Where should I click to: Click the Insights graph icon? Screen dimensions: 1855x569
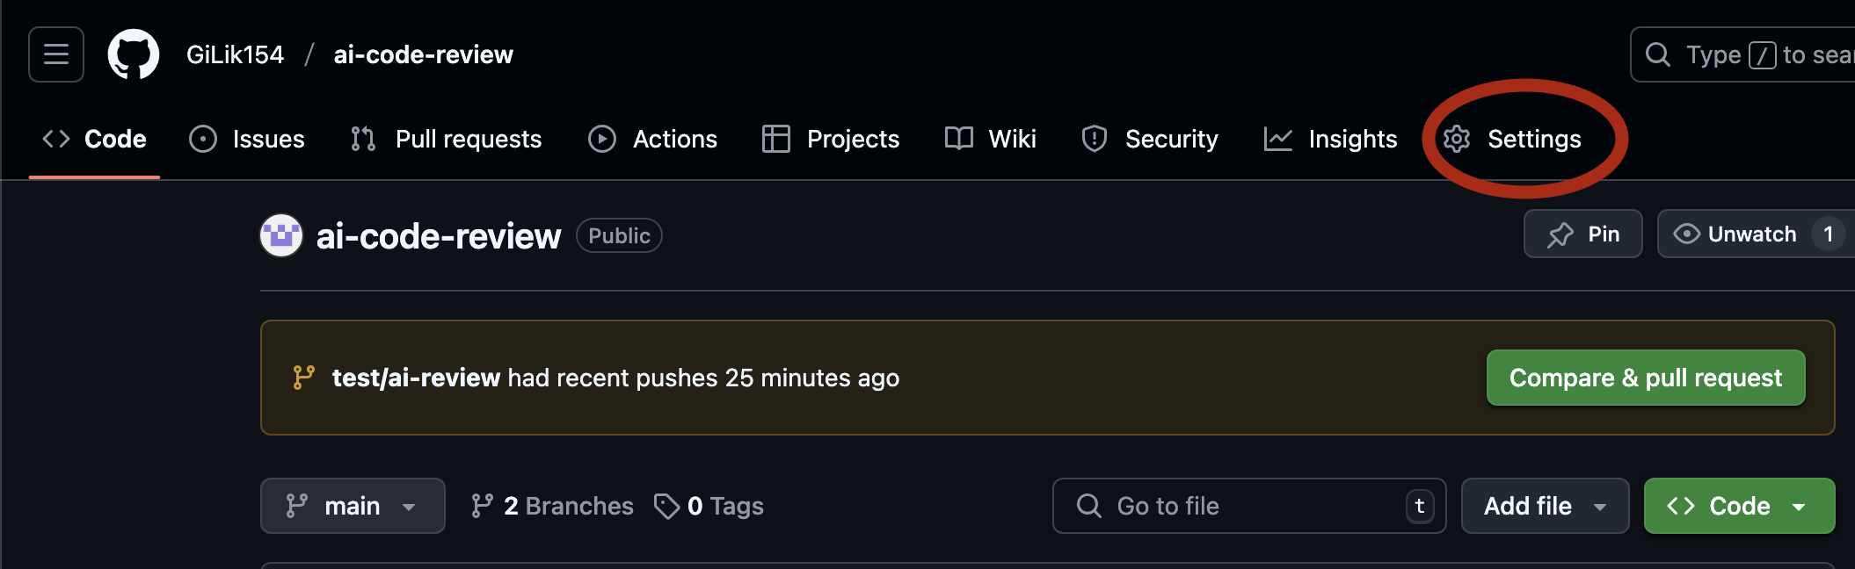coord(1277,139)
